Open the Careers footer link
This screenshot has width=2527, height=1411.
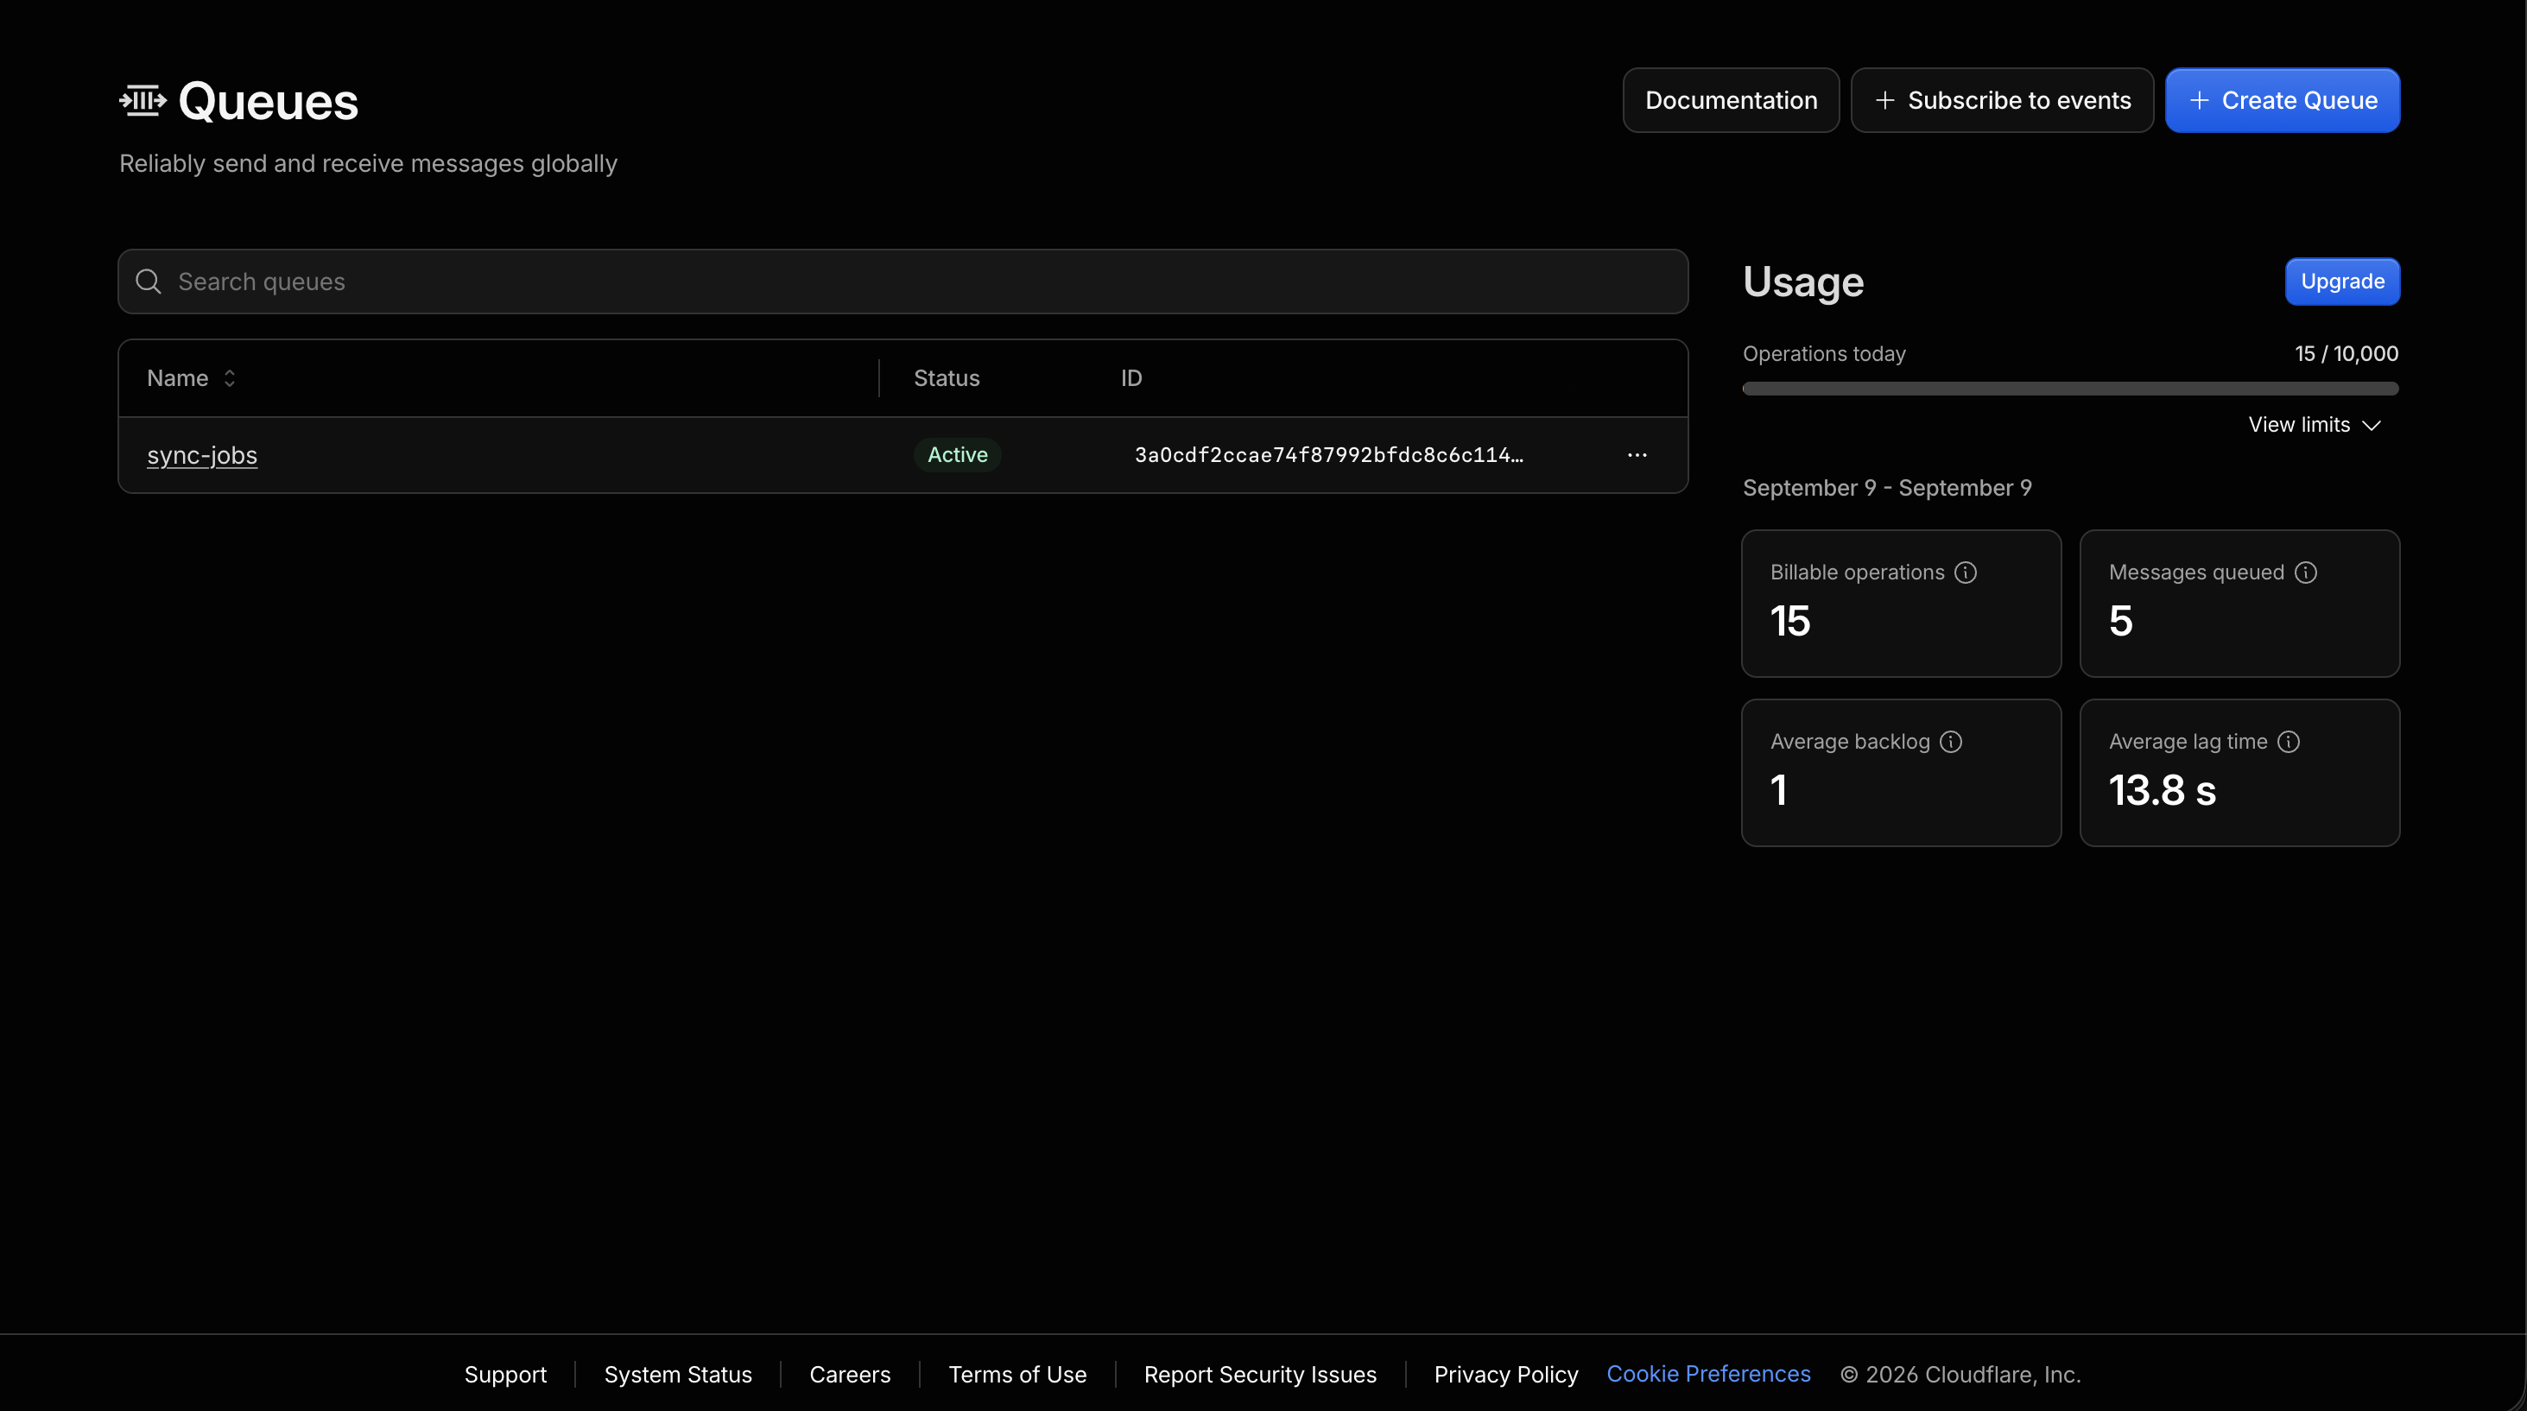(x=850, y=1374)
